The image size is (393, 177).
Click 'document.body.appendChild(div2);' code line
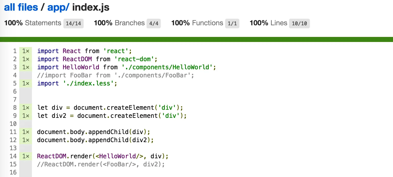tap(95, 140)
